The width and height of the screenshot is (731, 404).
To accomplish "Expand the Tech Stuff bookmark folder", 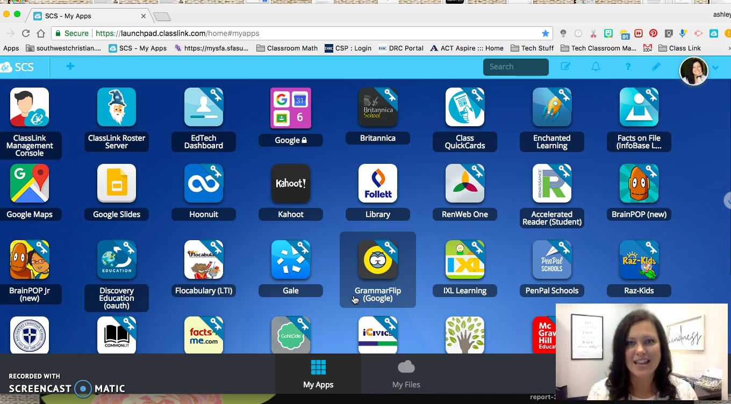I will pyautogui.click(x=532, y=48).
